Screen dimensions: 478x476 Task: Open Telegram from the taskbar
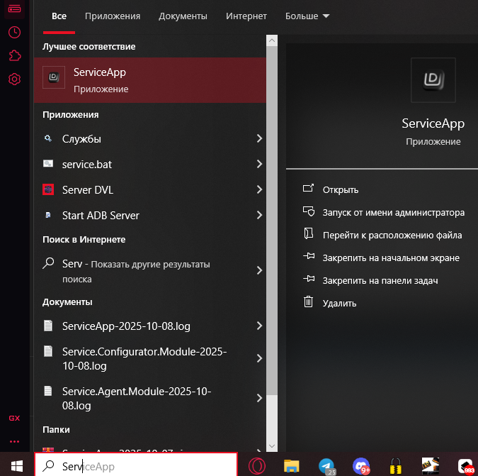pyautogui.click(x=326, y=465)
